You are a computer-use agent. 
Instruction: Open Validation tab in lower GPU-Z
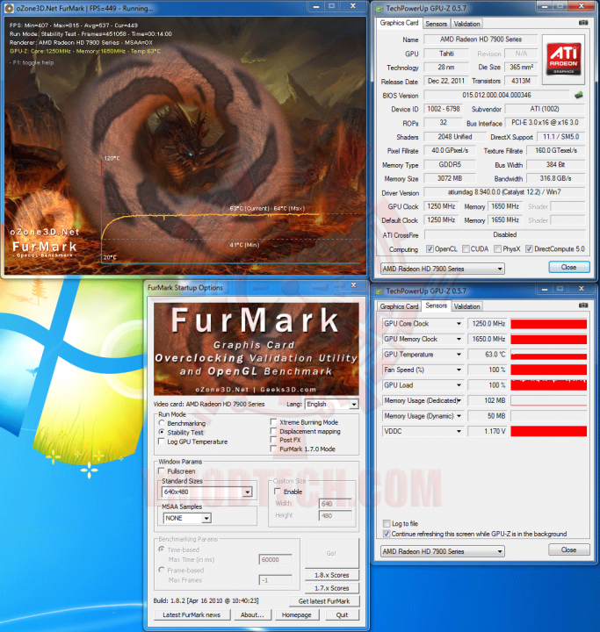click(466, 306)
